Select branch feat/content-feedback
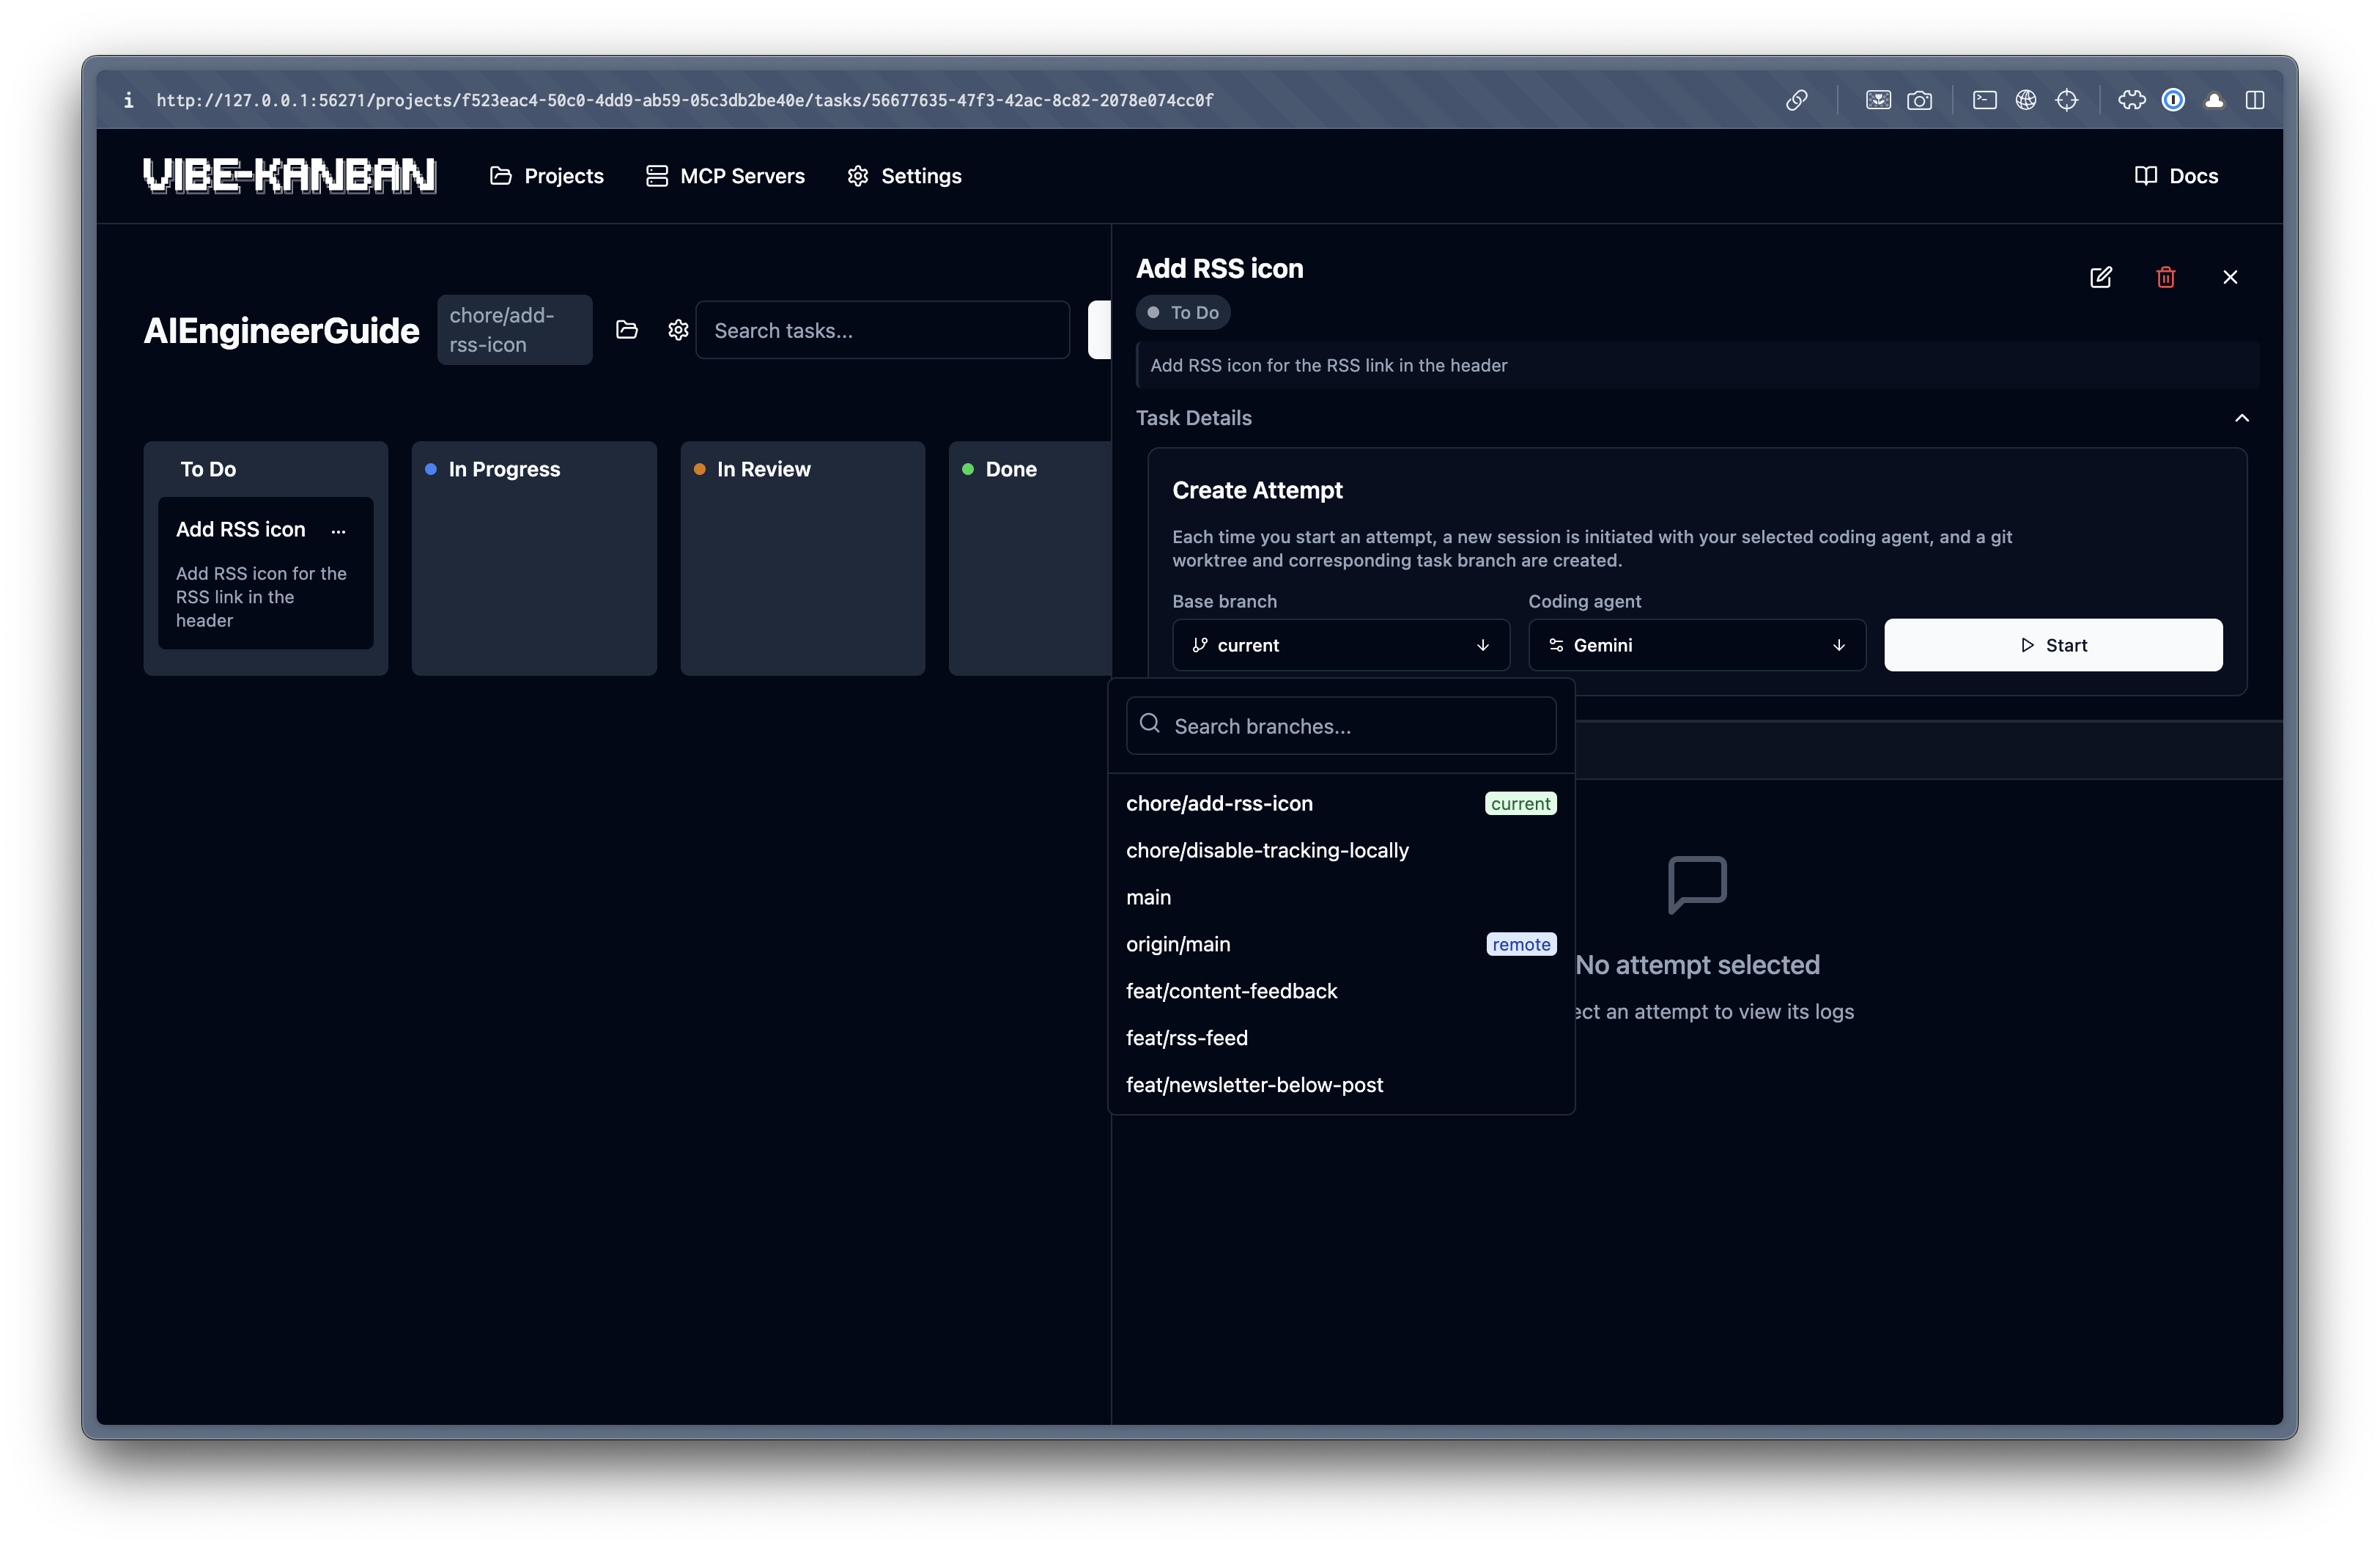This screenshot has height=1548, width=2380. click(1341, 991)
